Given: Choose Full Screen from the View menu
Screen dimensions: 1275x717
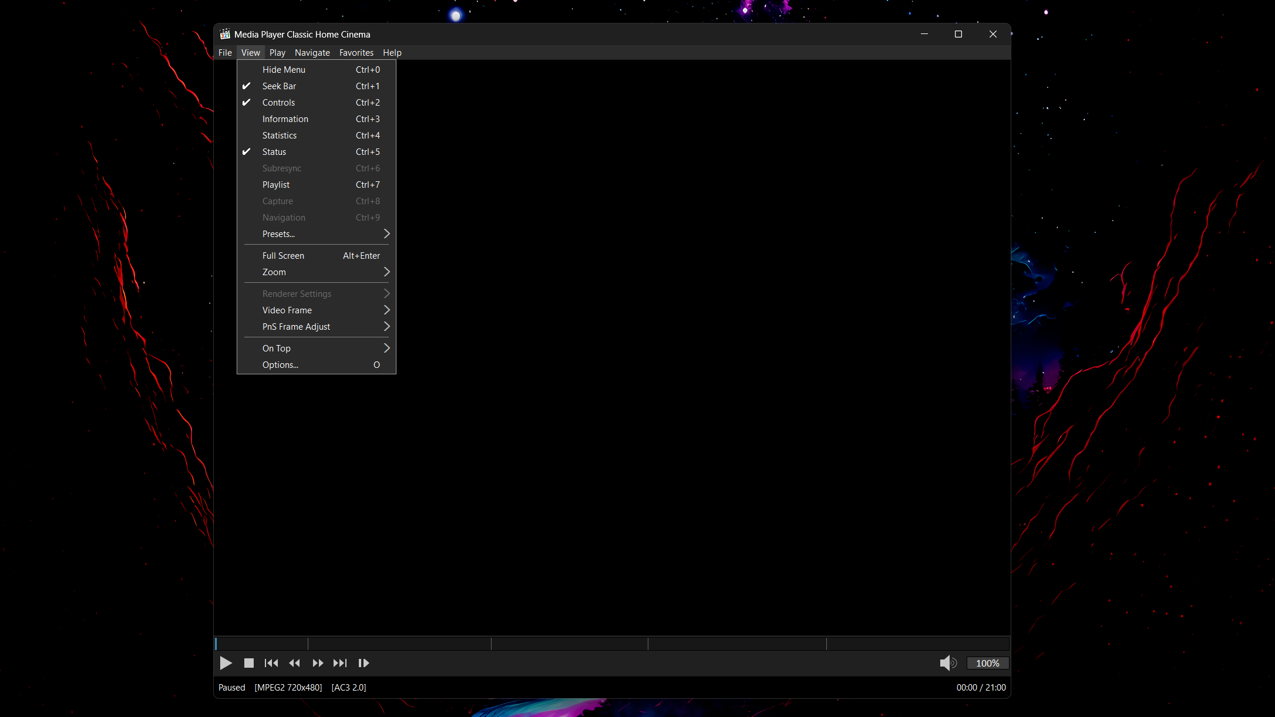Looking at the screenshot, I should [317, 256].
